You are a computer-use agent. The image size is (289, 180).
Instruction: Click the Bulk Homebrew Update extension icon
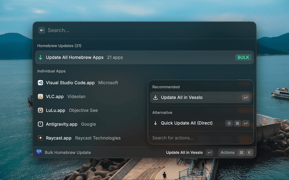(x=39, y=153)
